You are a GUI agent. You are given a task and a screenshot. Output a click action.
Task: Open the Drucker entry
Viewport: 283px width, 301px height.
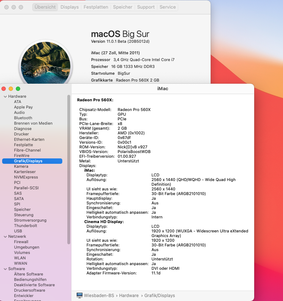pyautogui.click(x=21, y=134)
